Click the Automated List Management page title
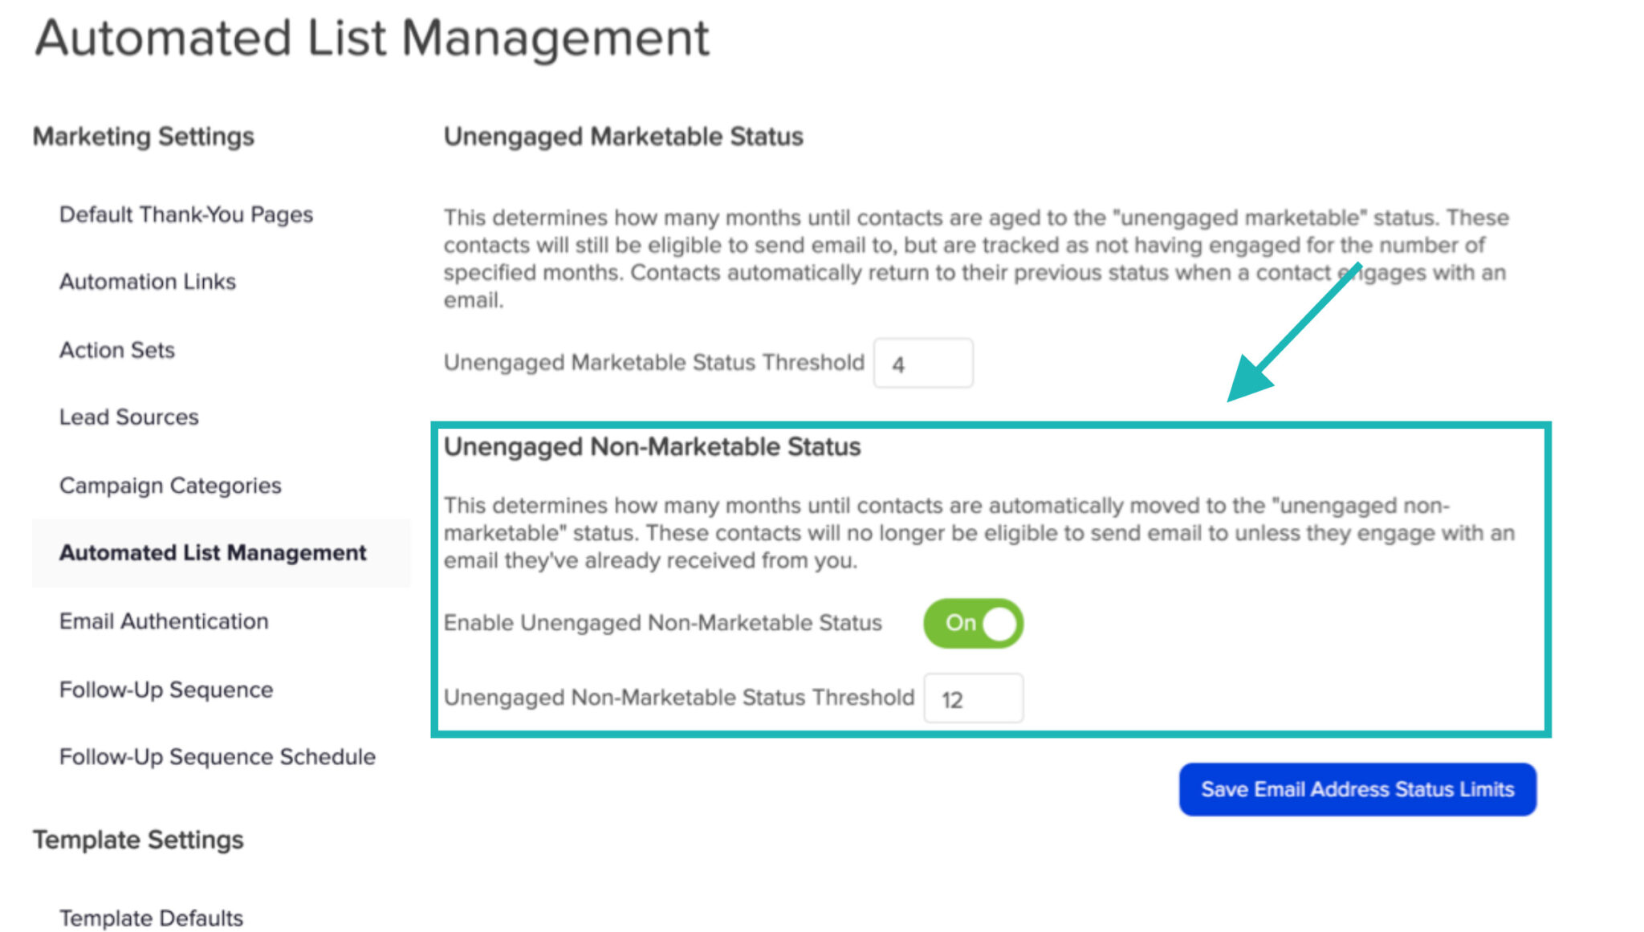Image resolution: width=1644 pixels, height=932 pixels. point(372,38)
